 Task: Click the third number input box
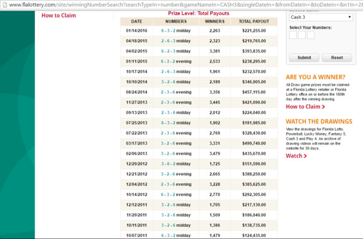[310, 36]
